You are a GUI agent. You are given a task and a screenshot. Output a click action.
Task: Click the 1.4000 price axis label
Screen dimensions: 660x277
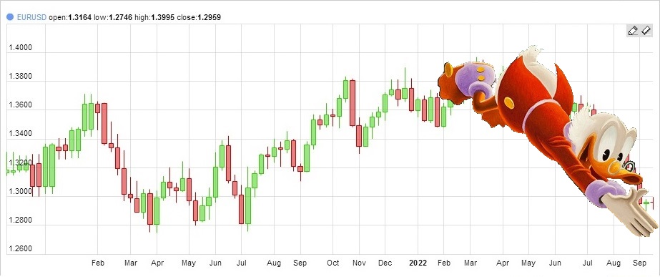pos(20,48)
